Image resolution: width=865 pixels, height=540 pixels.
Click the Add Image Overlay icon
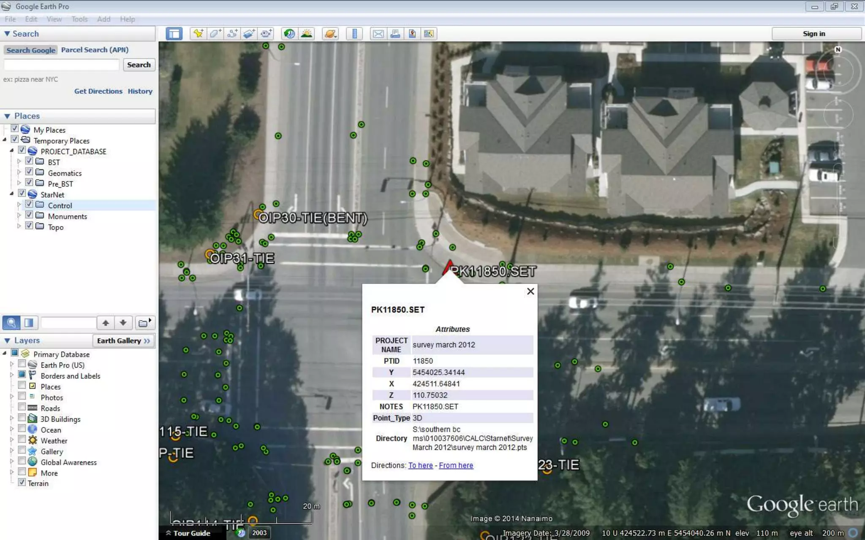tap(249, 34)
